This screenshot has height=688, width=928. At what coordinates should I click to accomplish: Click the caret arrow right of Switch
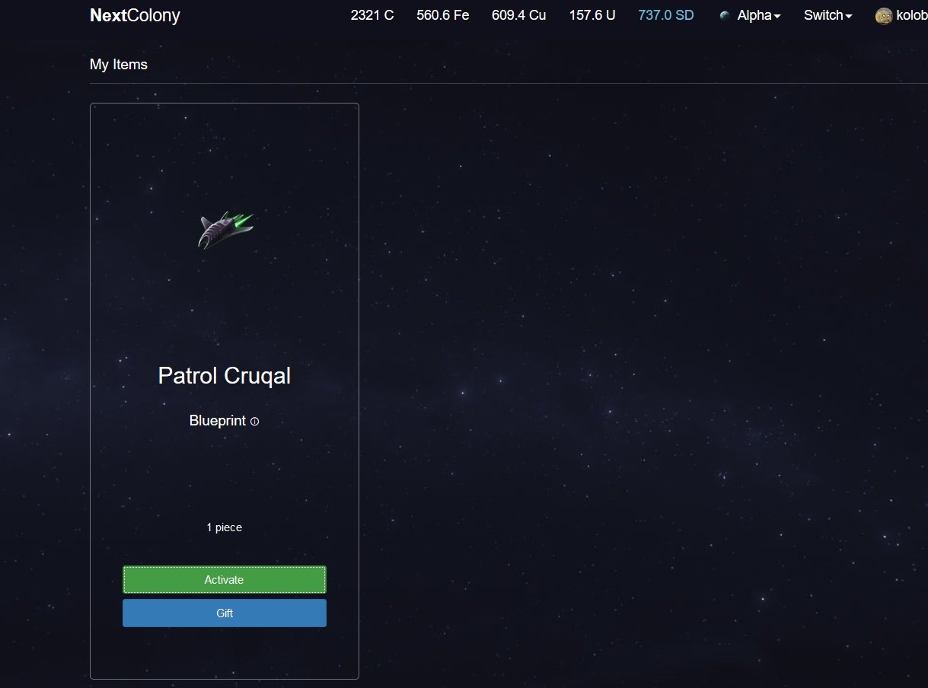pos(849,16)
